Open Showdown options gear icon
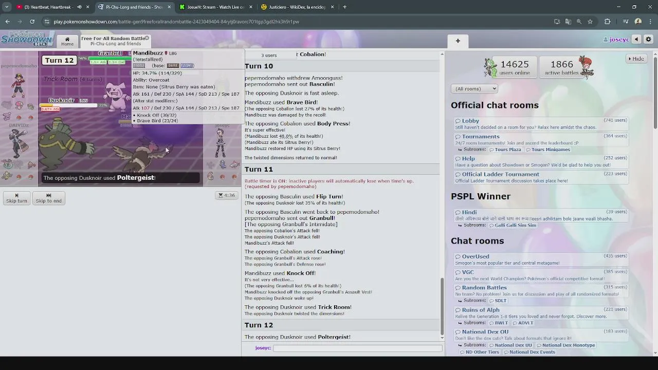Image resolution: width=658 pixels, height=370 pixels. 648,40
